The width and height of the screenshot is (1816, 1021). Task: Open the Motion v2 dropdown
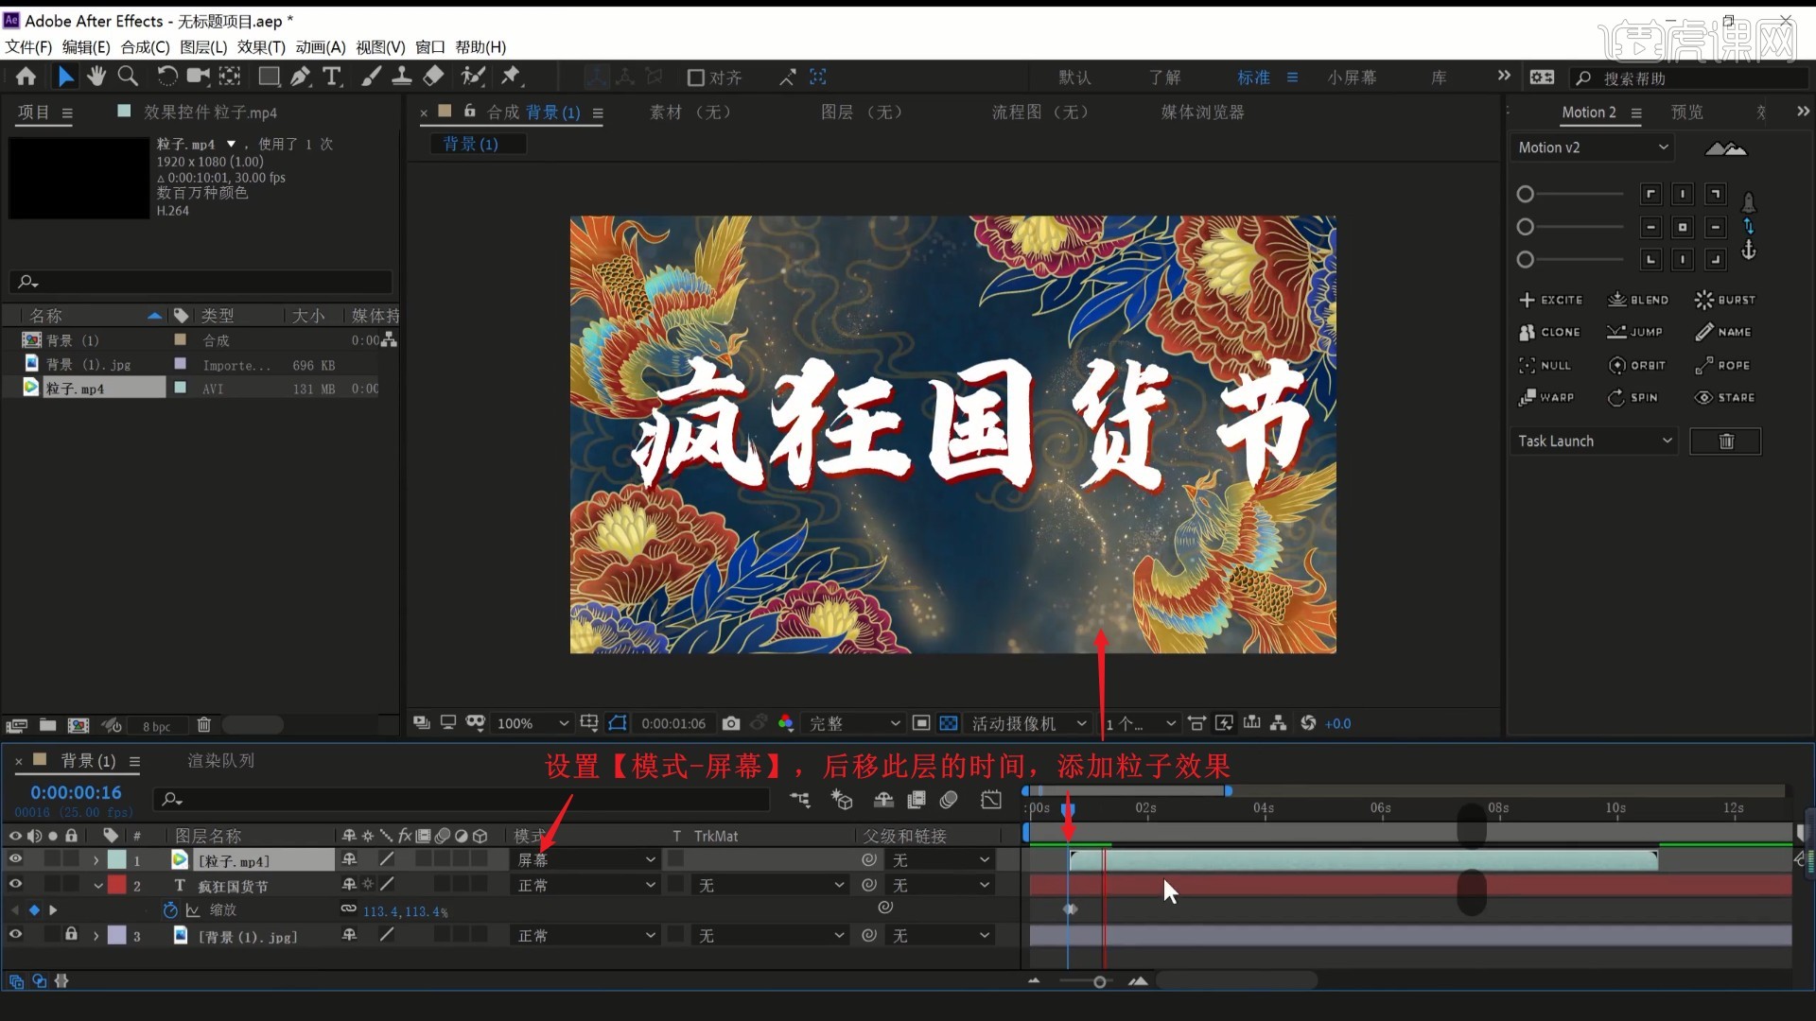pos(1593,147)
